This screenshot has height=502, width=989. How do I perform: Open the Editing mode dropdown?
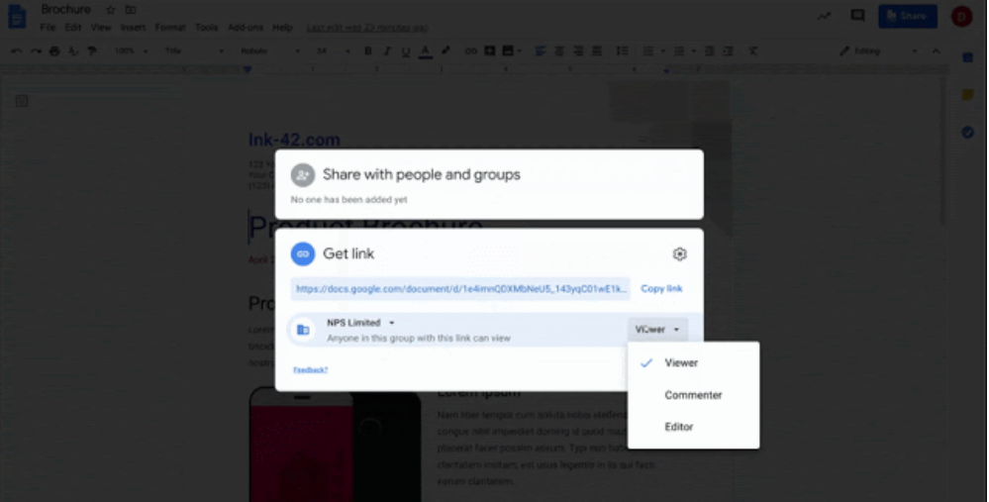[x=878, y=51]
